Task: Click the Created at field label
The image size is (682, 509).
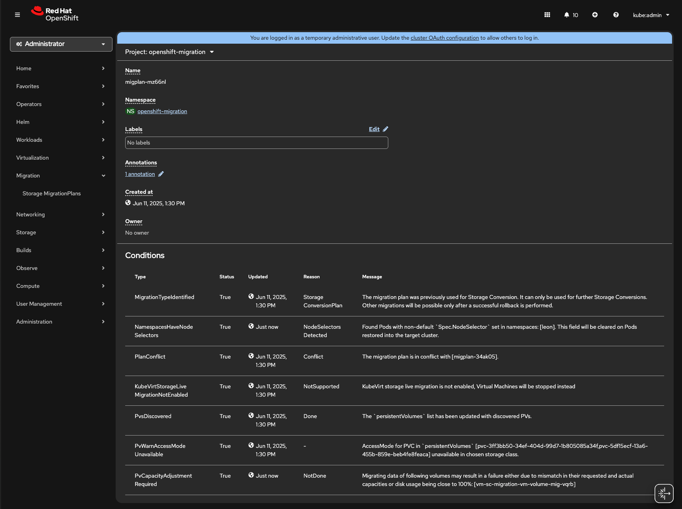Action: click(x=139, y=192)
